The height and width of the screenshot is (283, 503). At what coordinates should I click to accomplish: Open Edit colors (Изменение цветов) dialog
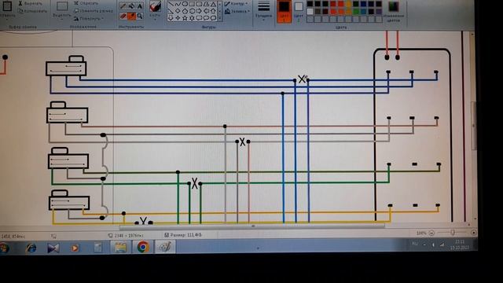click(393, 12)
